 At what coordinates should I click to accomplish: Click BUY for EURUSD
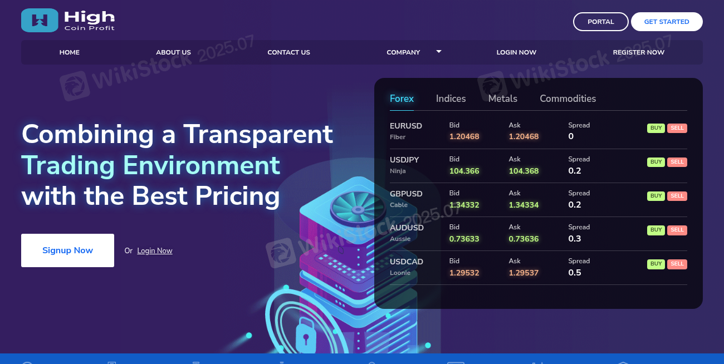655,128
